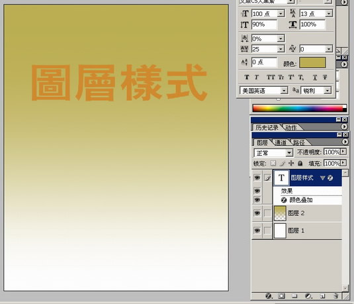Enable Small Caps text style
Viewport: 354px width, 304px height.
[x=281, y=77]
